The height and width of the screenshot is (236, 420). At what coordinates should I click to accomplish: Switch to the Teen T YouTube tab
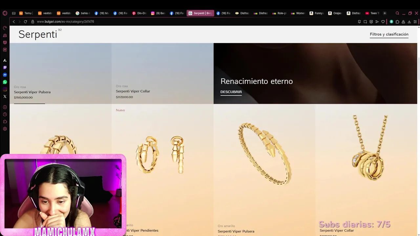tap(372, 13)
